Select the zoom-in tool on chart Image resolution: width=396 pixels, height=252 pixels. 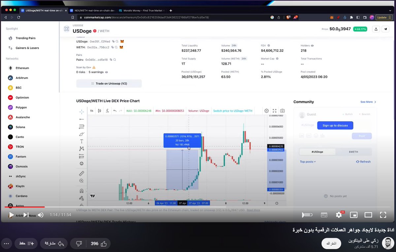82,181
